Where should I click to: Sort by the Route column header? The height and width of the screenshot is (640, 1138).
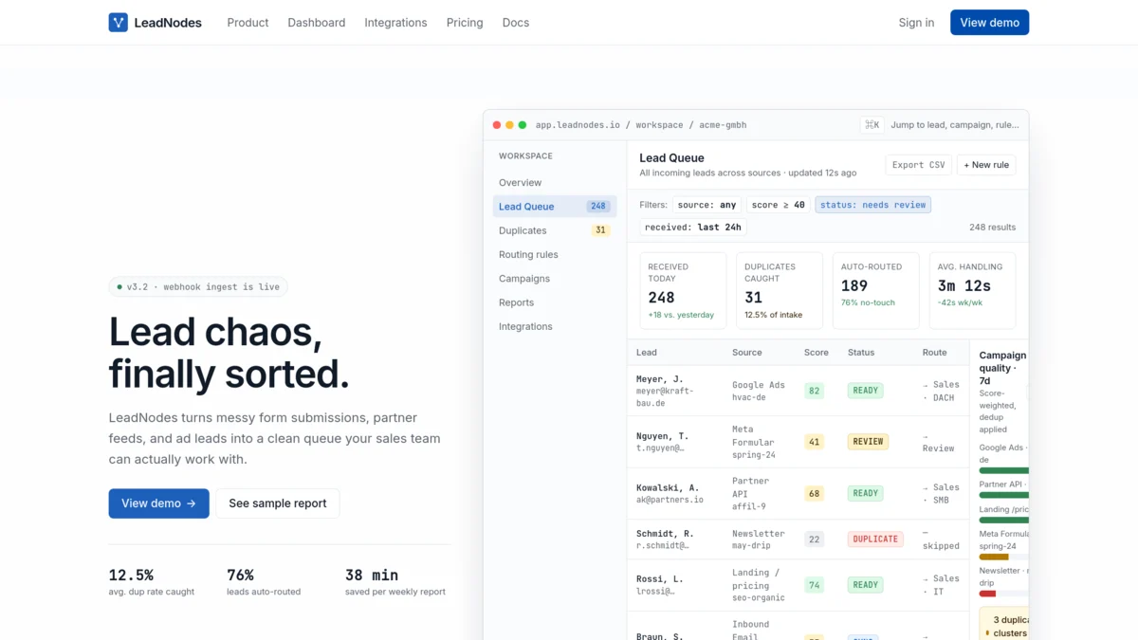(x=935, y=353)
